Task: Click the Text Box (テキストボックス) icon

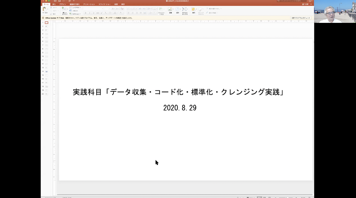Action: click(184, 9)
